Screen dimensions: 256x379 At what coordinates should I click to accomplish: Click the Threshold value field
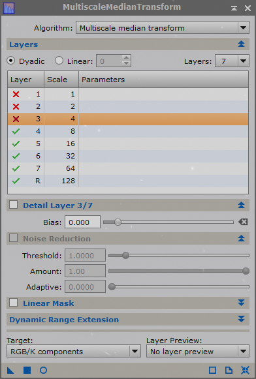tap(85, 255)
